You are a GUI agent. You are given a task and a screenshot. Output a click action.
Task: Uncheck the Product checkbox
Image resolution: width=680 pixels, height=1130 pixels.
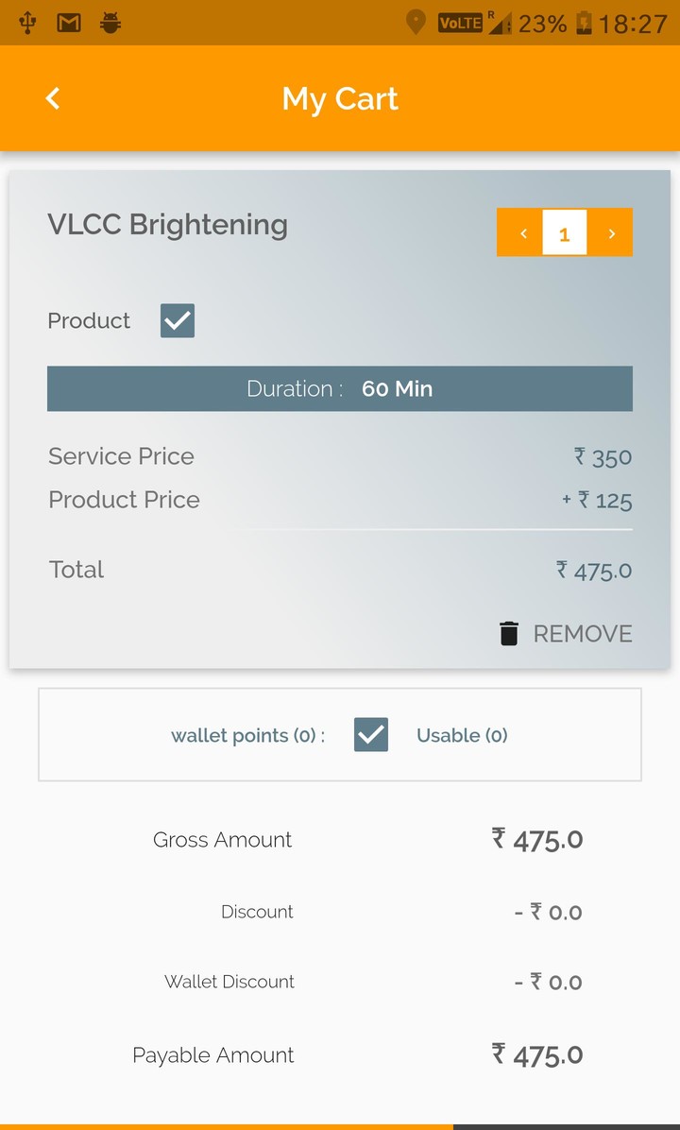pos(178,321)
